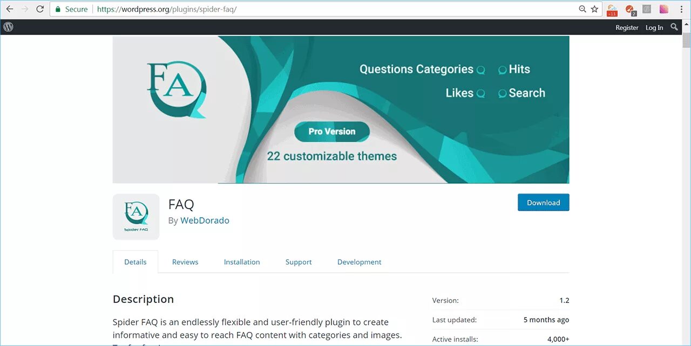The image size is (691, 346).
Task: Click the Active installs: label
Action: pyautogui.click(x=454, y=339)
